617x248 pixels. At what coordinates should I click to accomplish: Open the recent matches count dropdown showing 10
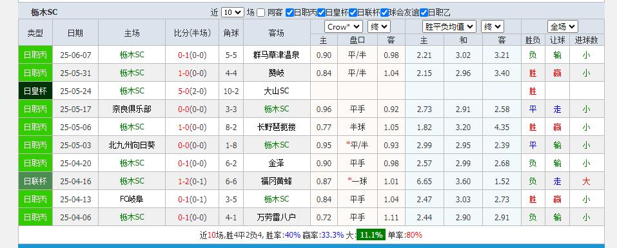tap(233, 12)
